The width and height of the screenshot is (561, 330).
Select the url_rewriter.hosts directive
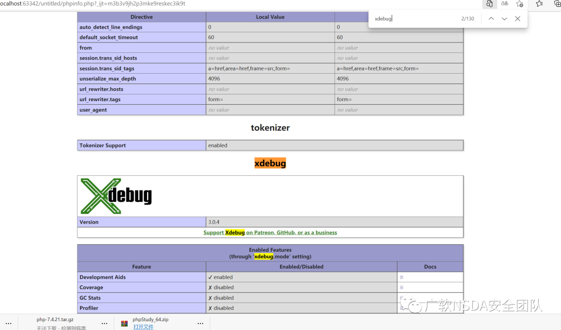[101, 89]
